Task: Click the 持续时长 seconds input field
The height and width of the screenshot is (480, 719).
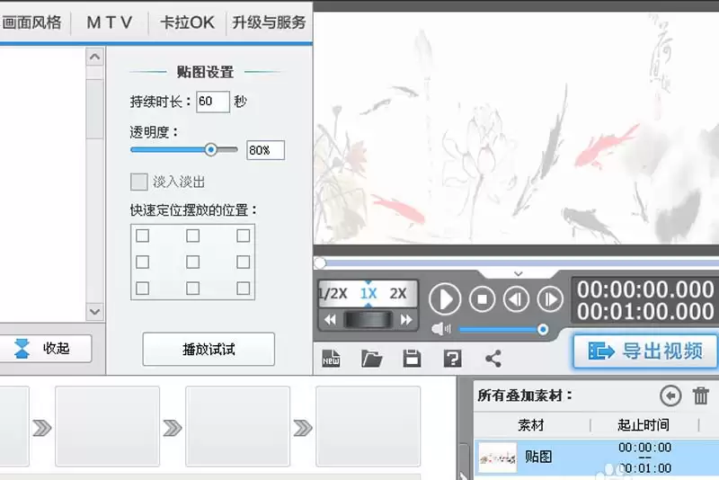Action: click(213, 102)
